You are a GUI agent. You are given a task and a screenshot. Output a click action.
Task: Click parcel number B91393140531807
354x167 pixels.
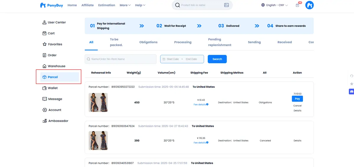tap(122, 163)
